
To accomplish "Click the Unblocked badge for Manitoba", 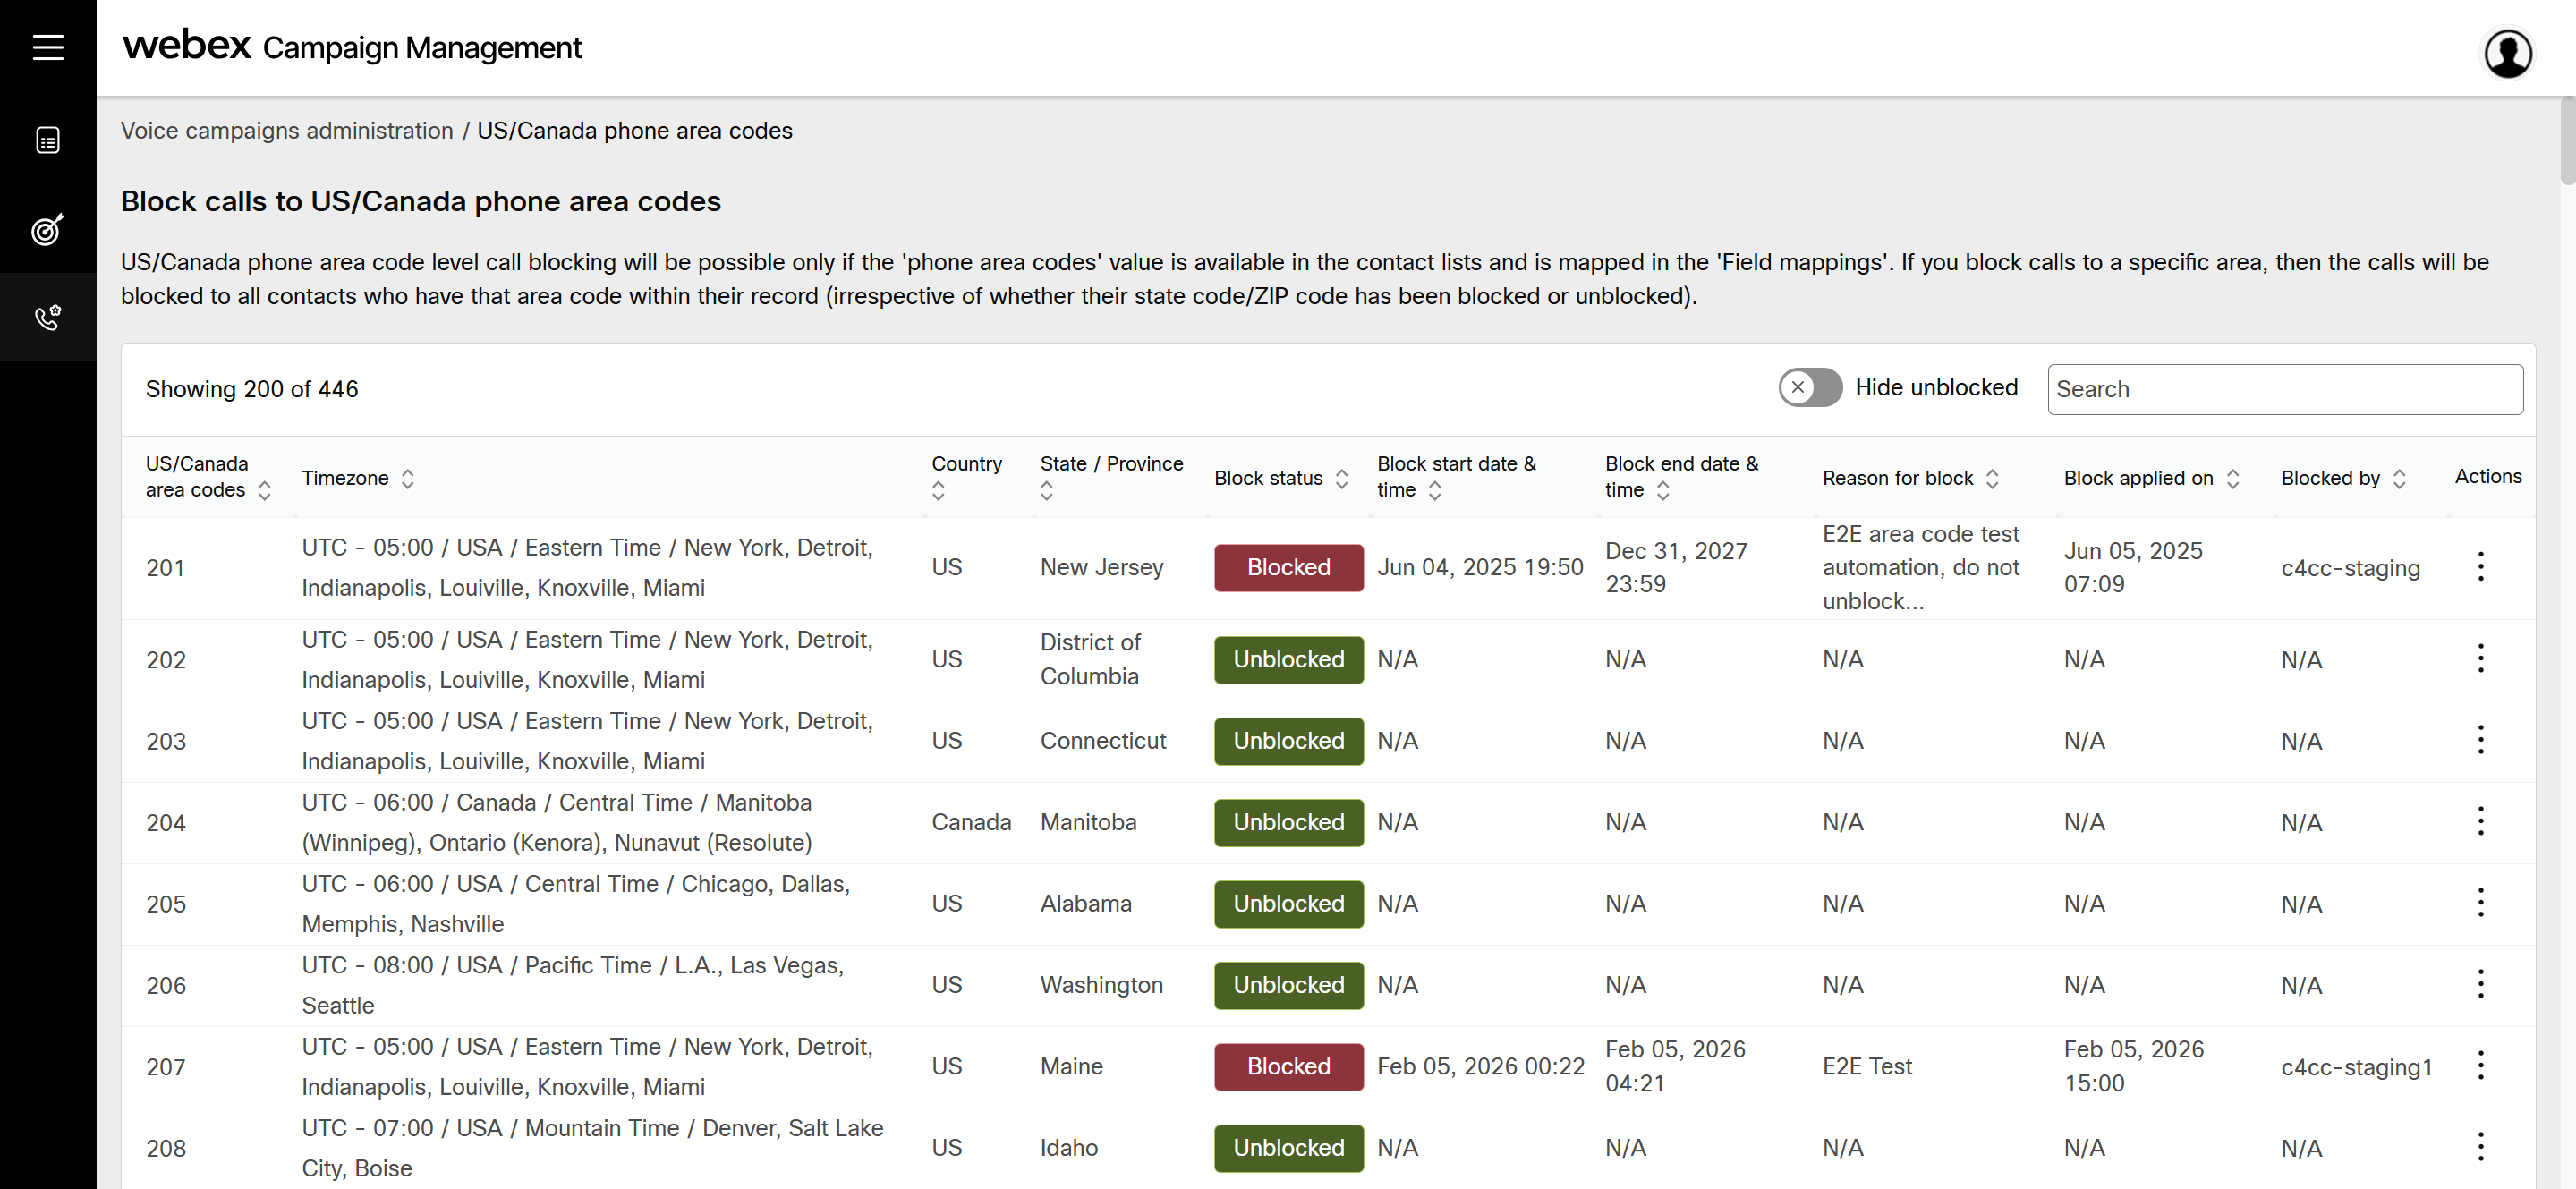I will [x=1288, y=822].
